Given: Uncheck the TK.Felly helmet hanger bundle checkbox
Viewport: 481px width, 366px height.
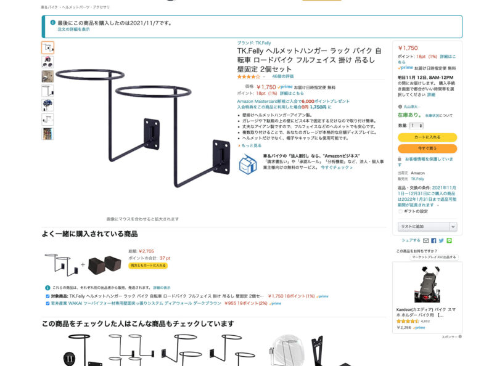Looking at the screenshot, I should coord(47,296).
